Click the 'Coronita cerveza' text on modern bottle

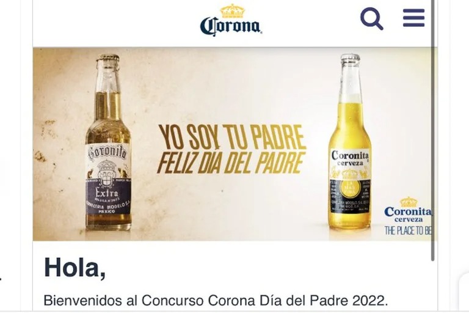(350, 158)
